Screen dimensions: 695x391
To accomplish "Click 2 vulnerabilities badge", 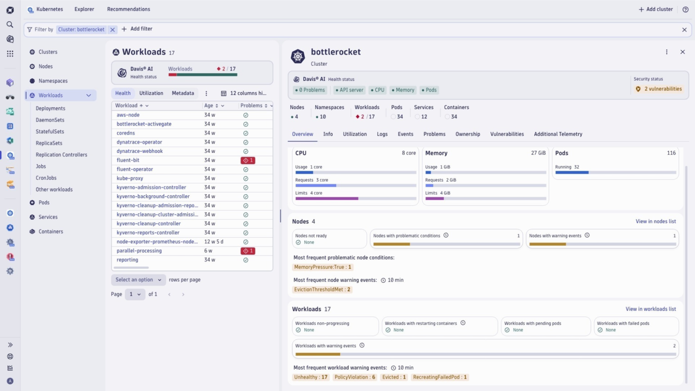I will click(659, 89).
